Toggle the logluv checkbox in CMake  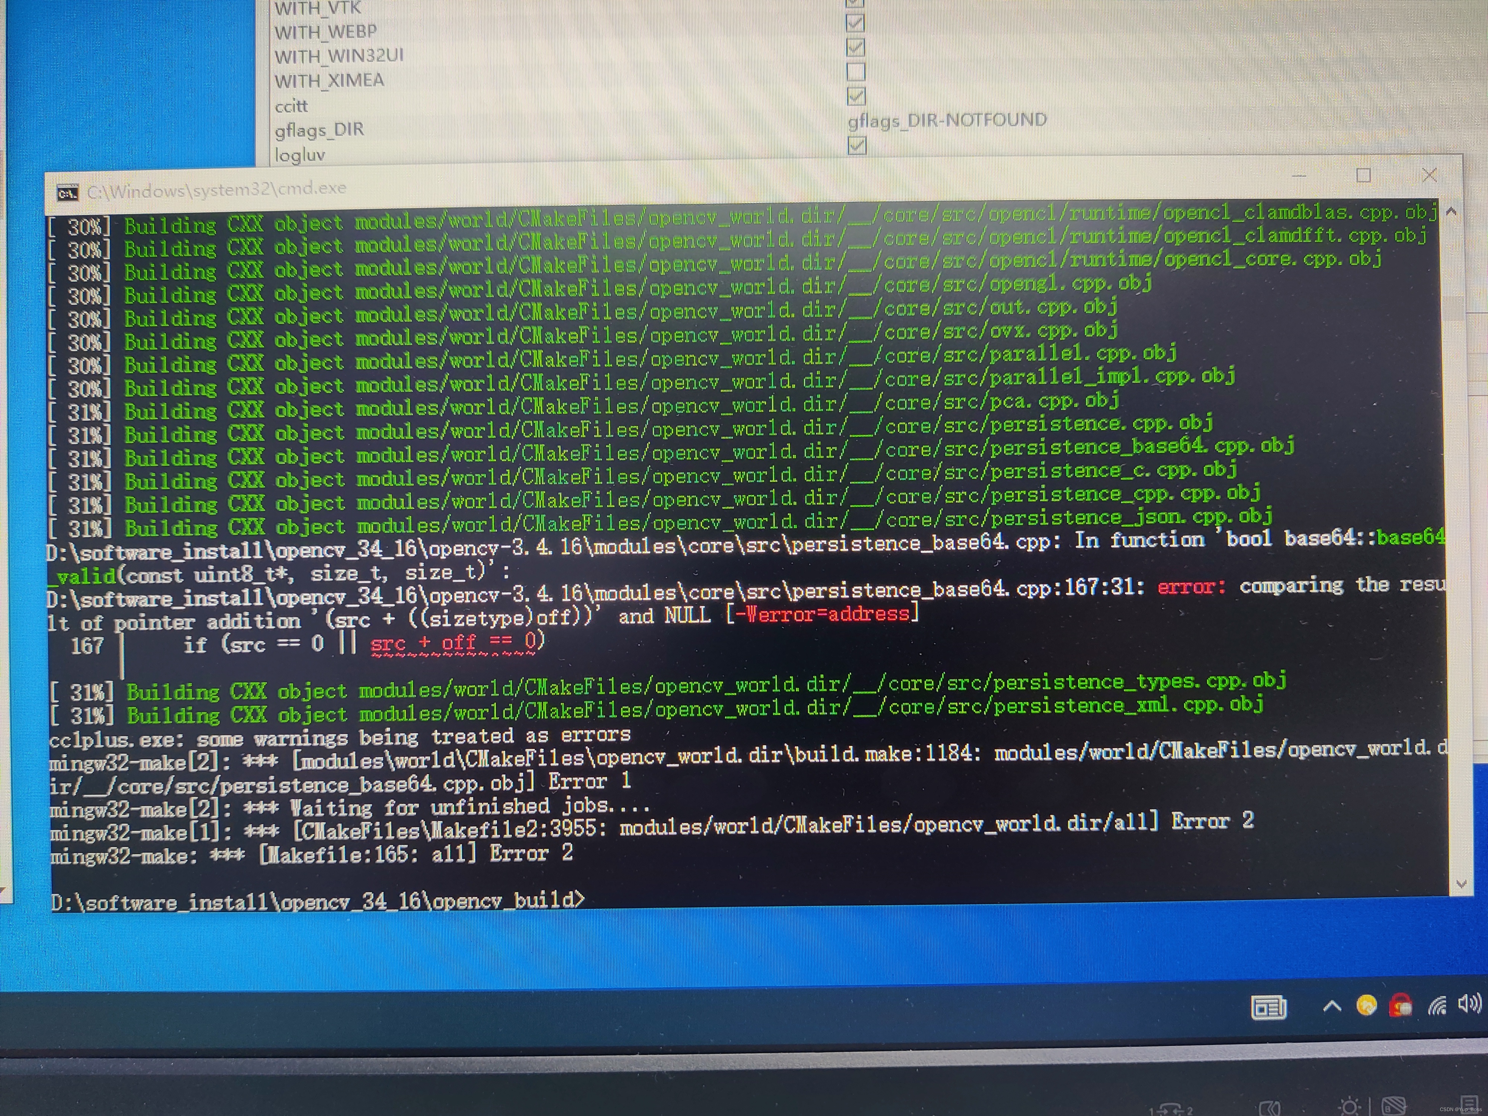click(x=856, y=145)
